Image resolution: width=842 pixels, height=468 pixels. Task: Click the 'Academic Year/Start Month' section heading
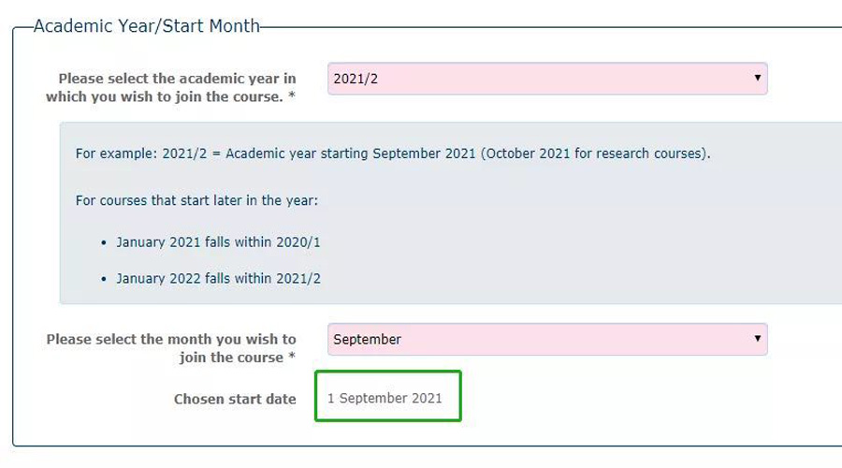point(147,26)
